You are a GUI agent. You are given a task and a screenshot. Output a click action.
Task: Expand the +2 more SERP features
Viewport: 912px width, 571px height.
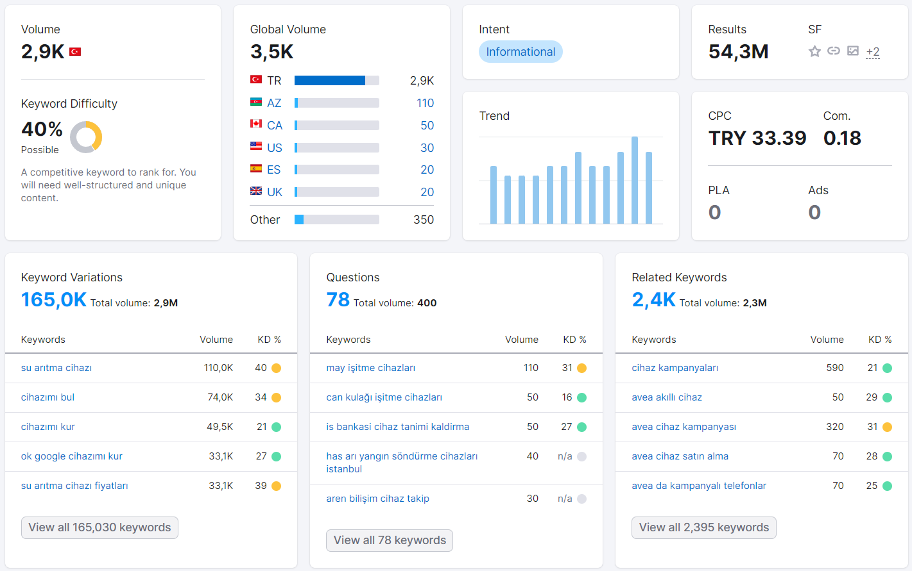click(873, 52)
